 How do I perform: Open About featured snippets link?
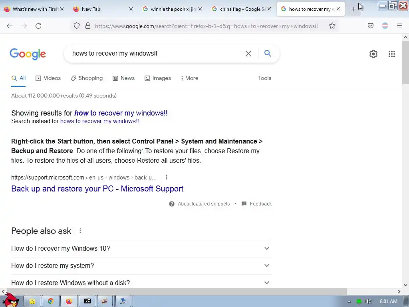pyautogui.click(x=204, y=204)
